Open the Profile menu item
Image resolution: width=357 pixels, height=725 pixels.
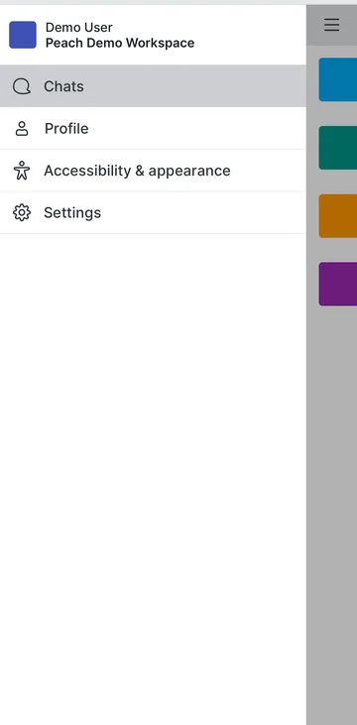153,129
